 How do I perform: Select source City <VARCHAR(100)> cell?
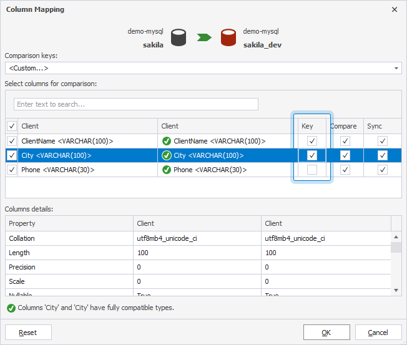tap(88, 155)
